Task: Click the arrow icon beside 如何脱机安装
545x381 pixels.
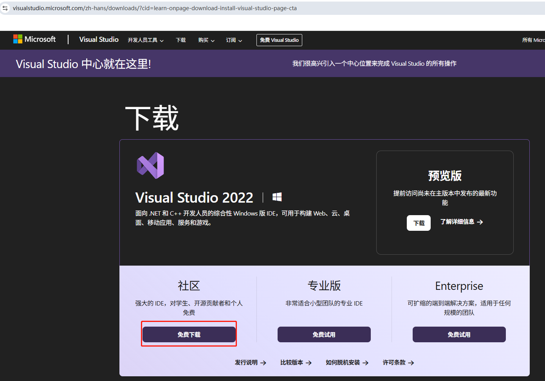Action: click(366, 363)
